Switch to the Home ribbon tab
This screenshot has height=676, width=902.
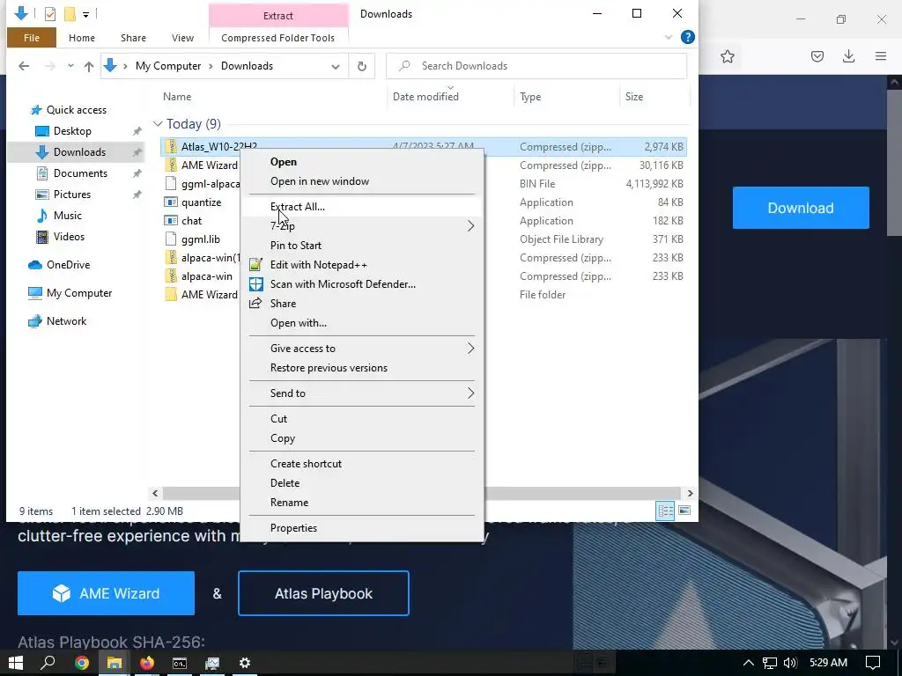(82, 38)
